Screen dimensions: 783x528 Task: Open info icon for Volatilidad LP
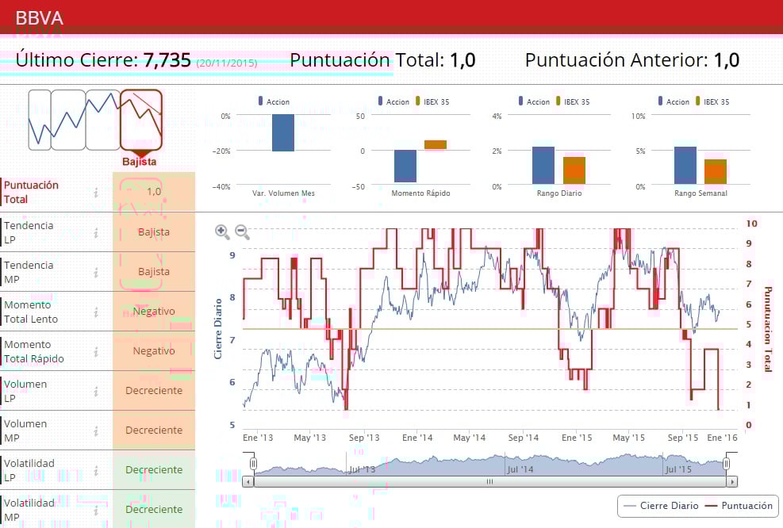(96, 471)
